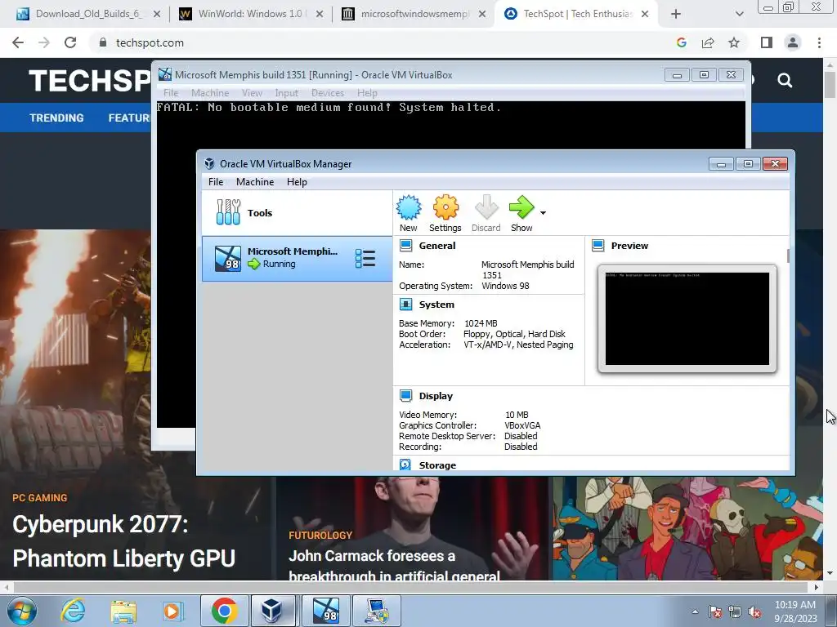Click the padlock site info icon
The image size is (837, 627).
click(103, 42)
